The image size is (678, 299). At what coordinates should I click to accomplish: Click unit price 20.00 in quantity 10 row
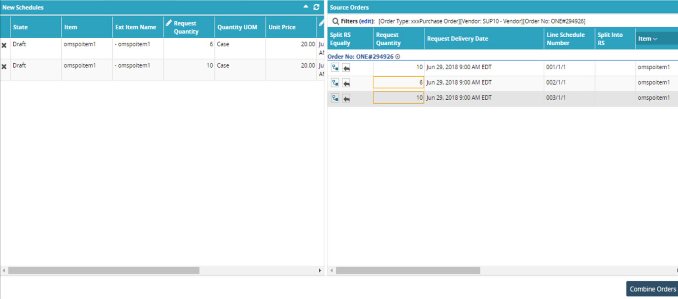(x=308, y=65)
